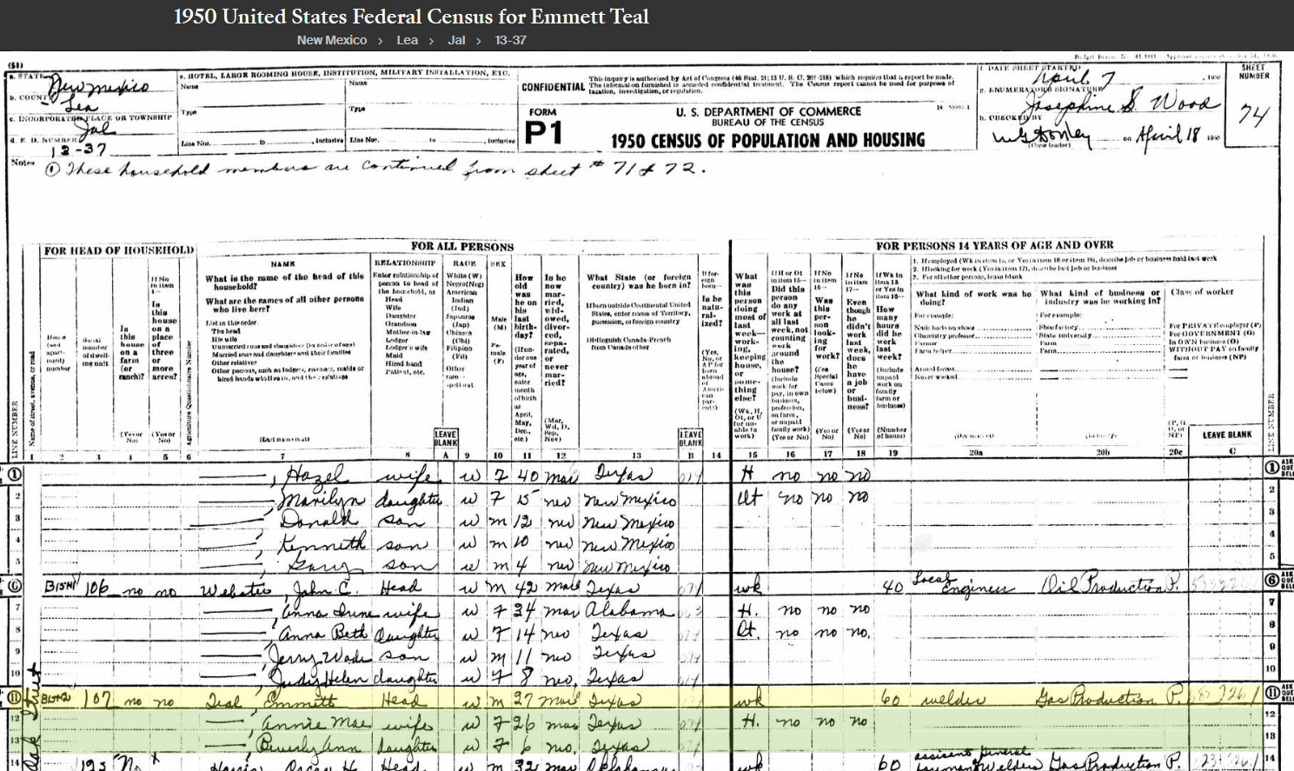Click the chevron before 13-37
Image resolution: width=1294 pixels, height=771 pixels.
pos(479,41)
